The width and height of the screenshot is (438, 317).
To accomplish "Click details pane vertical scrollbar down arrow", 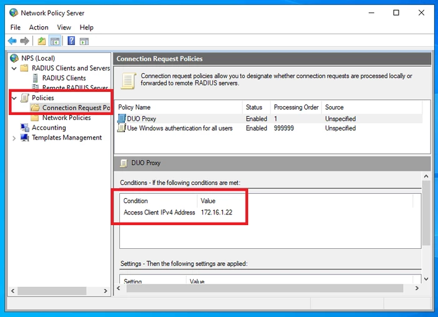I will [x=426, y=279].
